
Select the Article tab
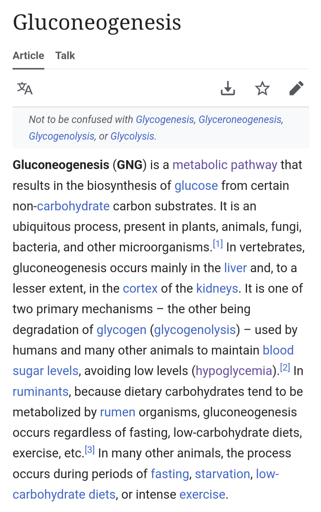click(28, 56)
